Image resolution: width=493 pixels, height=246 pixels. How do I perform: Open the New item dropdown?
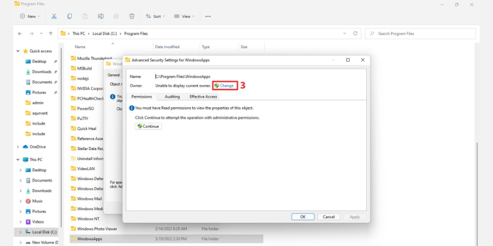tap(30, 16)
